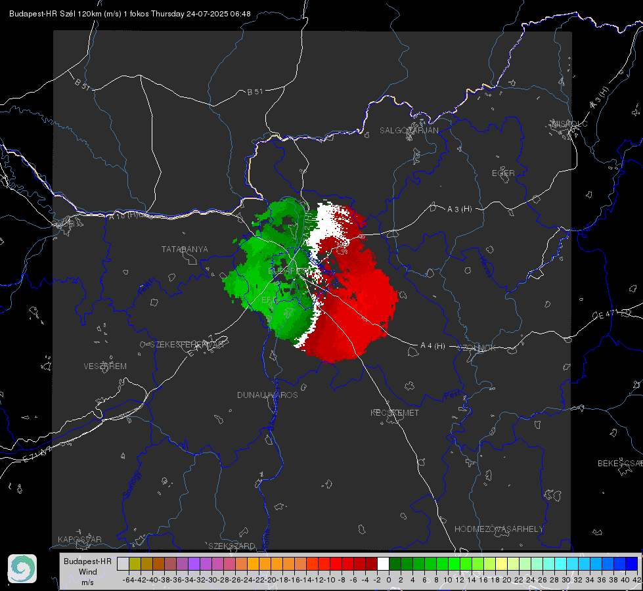Select the -64 value on the scale
The image size is (643, 591).
point(128,580)
